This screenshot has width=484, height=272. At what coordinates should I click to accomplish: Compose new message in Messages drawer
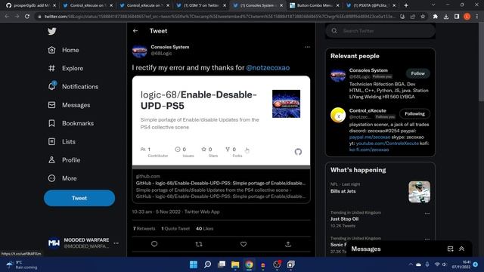coord(451,249)
